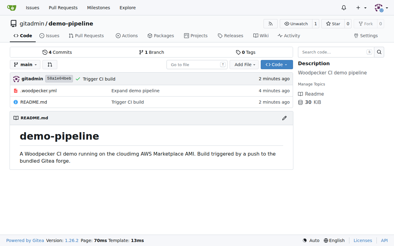Switch to the repository Issues tab
Screen dimensions: 394x246
tap(49, 36)
